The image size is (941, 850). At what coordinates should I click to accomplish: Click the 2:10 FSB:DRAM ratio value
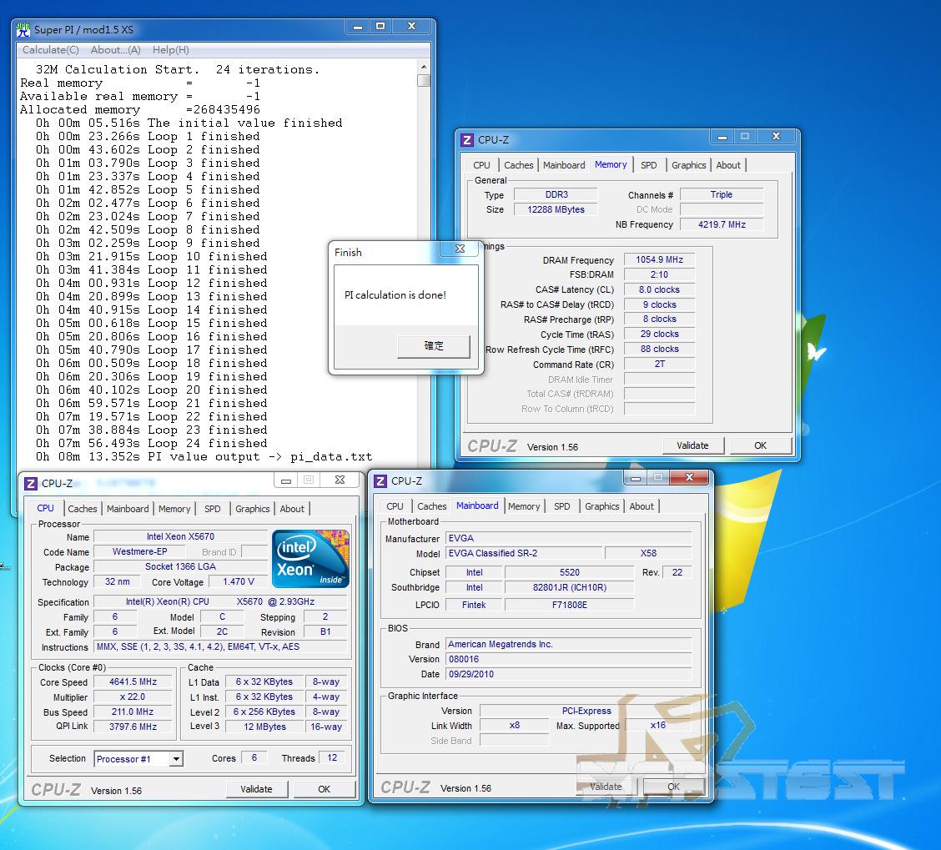click(x=659, y=274)
